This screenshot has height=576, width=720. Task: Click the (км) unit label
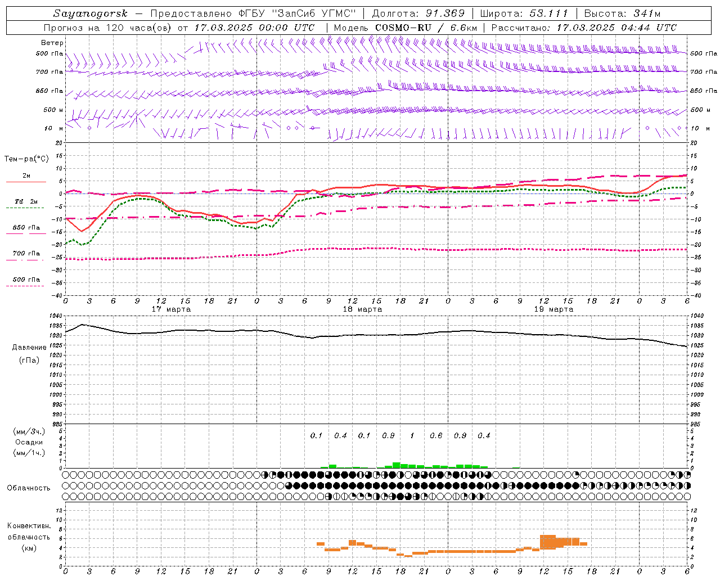pos(29,548)
